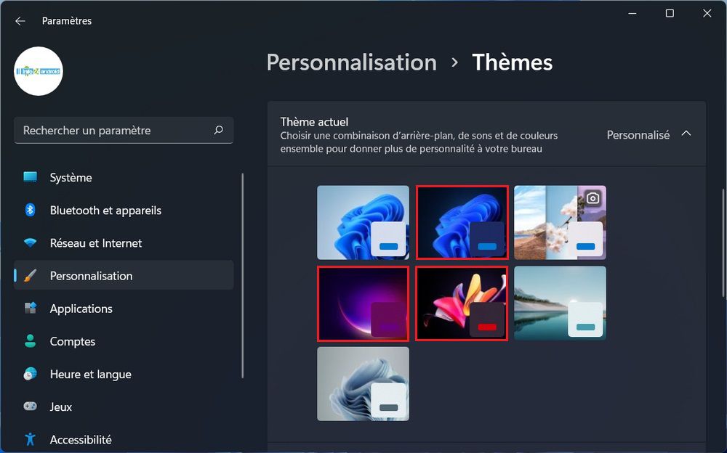Select the Accessibilité figure icon
727x453 pixels.
click(30, 438)
